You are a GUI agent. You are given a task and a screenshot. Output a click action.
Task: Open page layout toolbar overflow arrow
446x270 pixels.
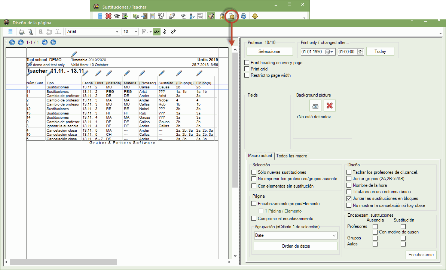441,34
